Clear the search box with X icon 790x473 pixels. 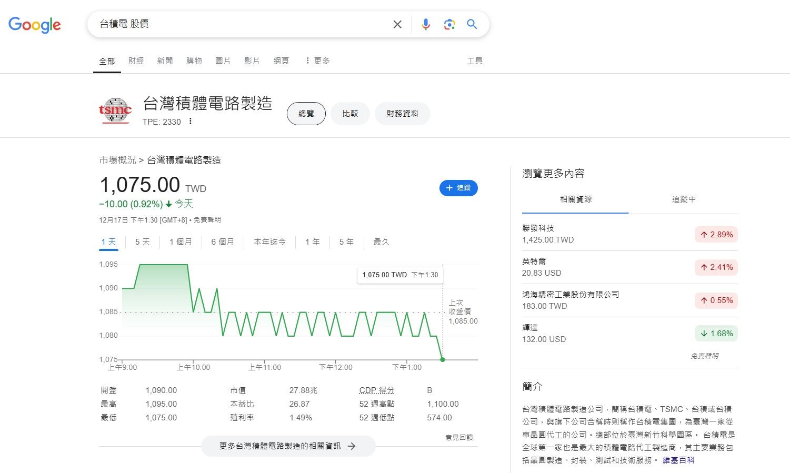point(397,24)
